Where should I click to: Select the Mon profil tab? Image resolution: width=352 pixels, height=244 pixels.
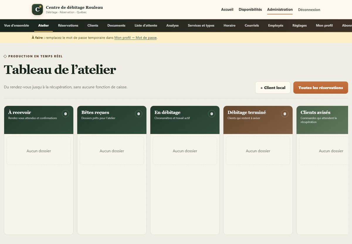point(324,25)
